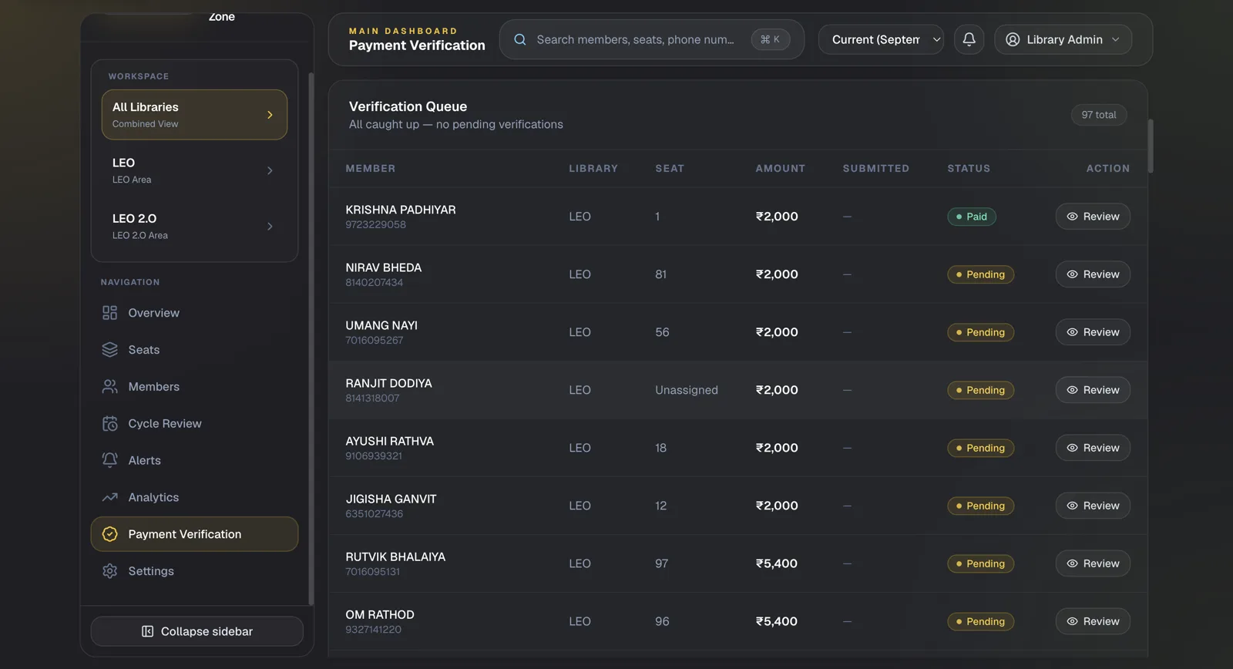
Task: Click the main table vertical scrollbar
Action: coord(1151,146)
